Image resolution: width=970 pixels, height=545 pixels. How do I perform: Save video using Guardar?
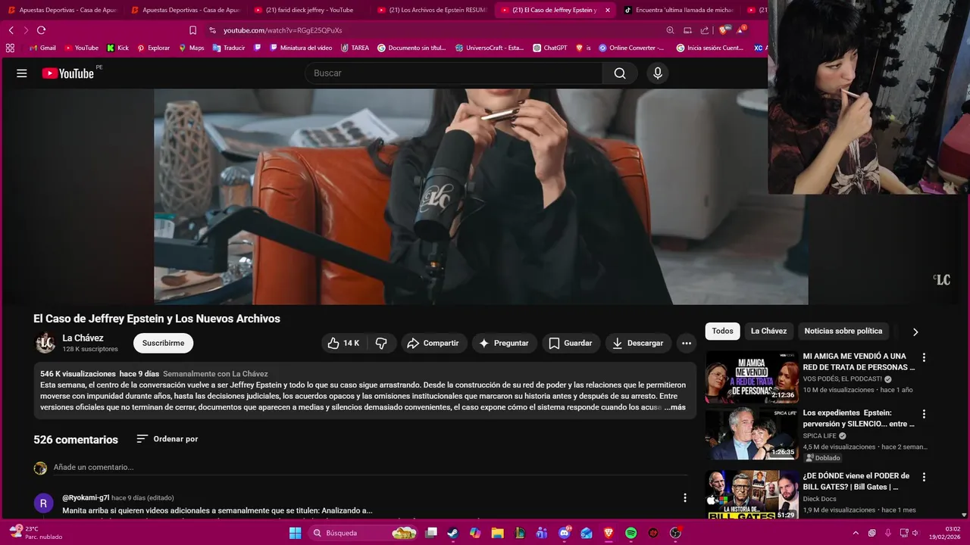(x=571, y=343)
